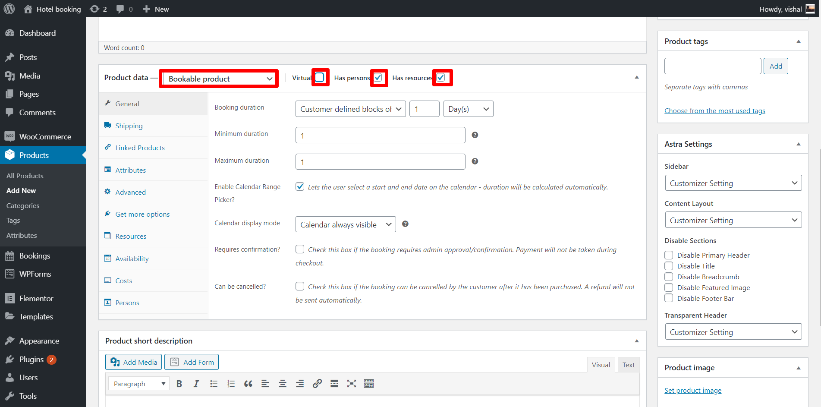Open the Sidebar Customizer Setting dropdown
This screenshot has height=407, width=821.
click(x=733, y=183)
